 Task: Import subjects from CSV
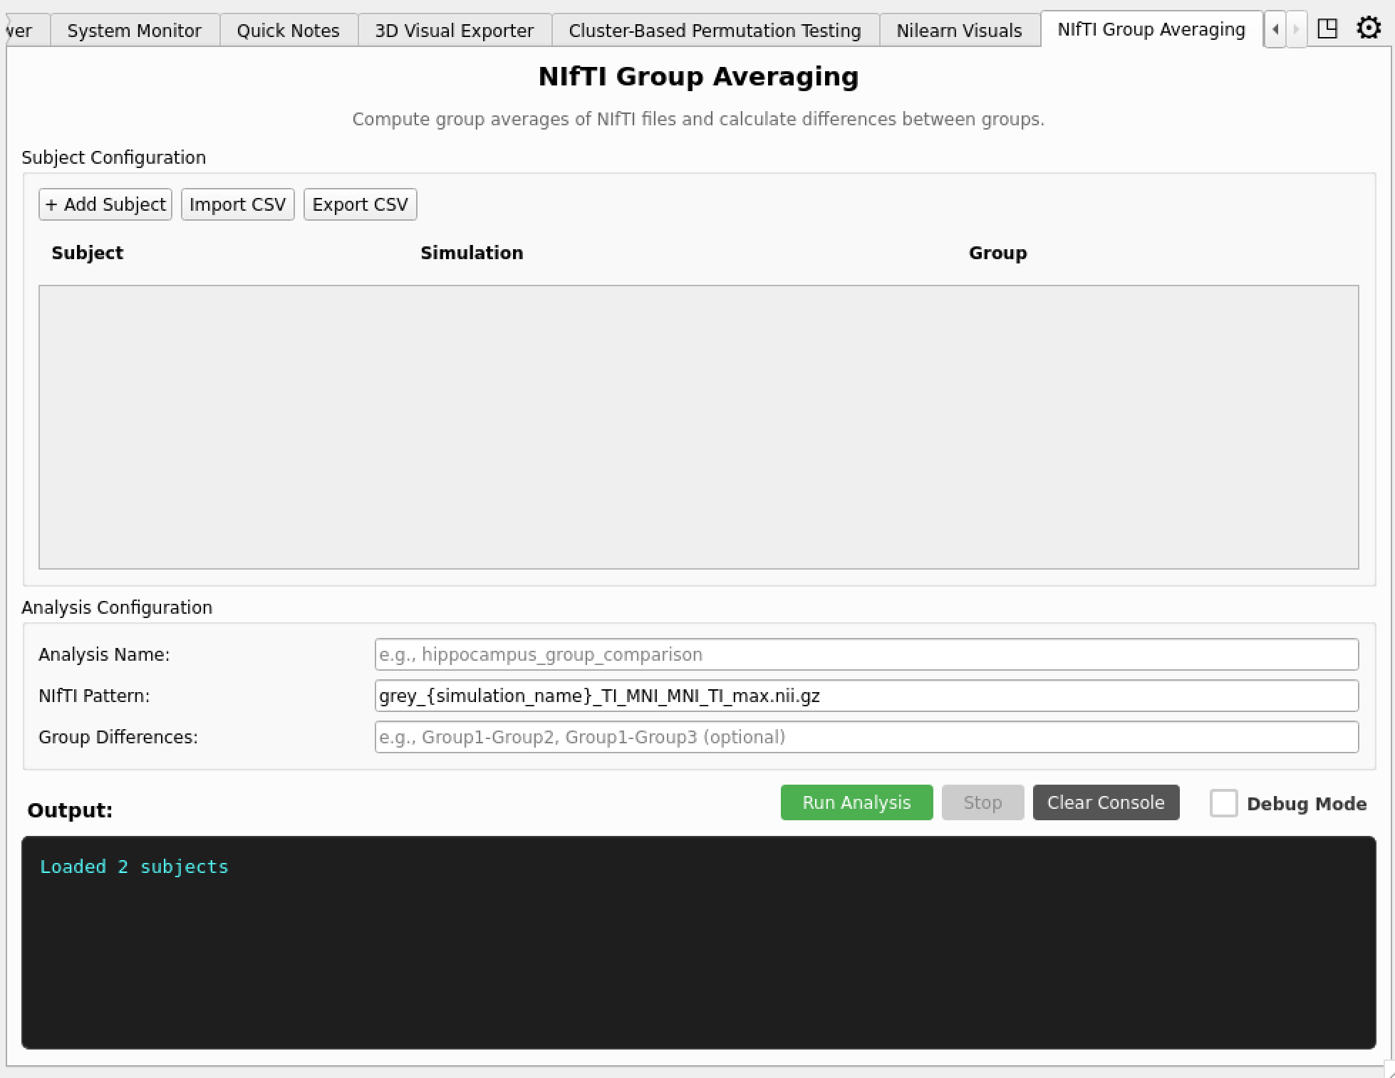(x=238, y=204)
